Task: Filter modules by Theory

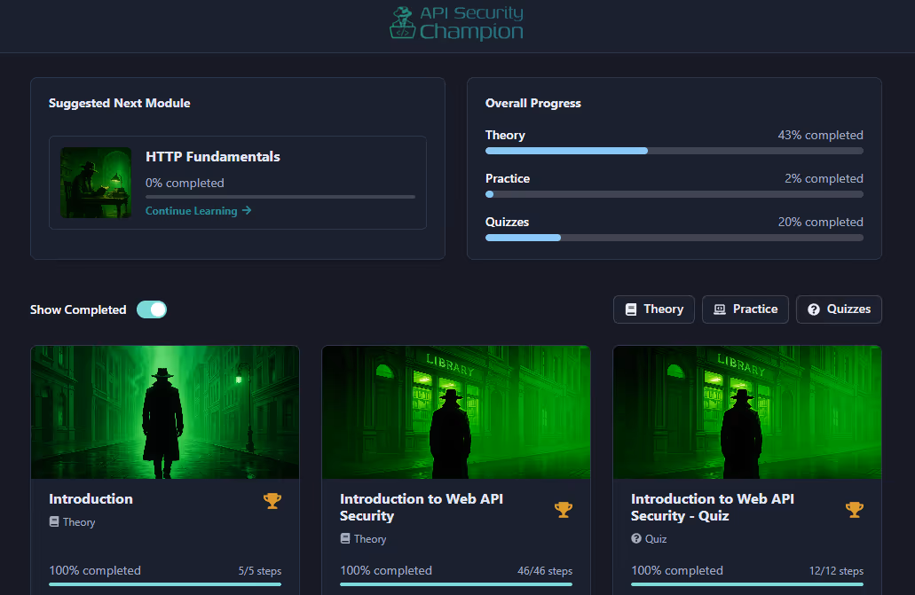Action: pos(654,309)
